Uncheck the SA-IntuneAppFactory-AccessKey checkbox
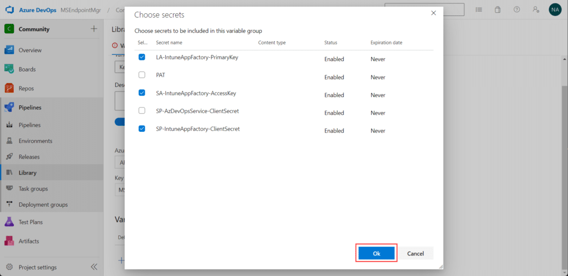Viewport: 568px width, 276px height. 142,93
